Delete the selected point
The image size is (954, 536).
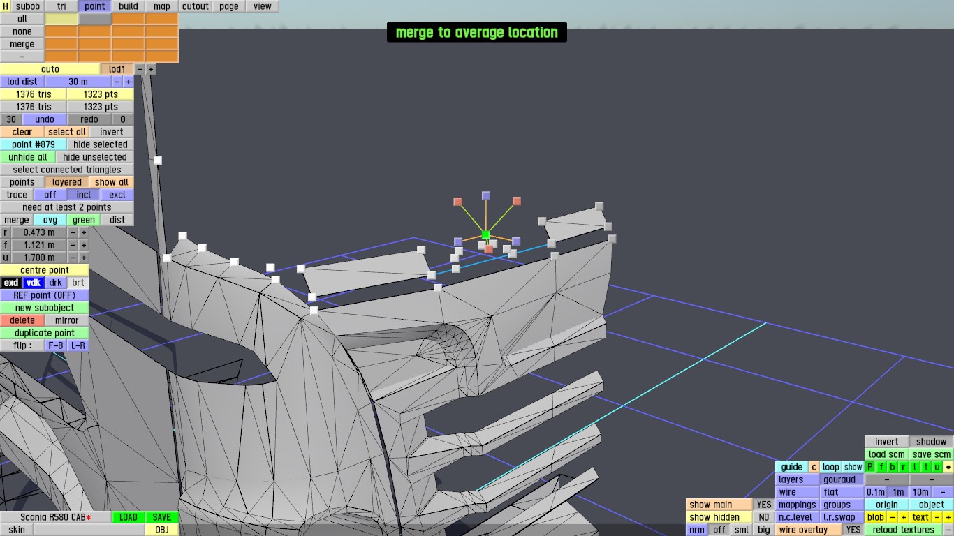[x=22, y=320]
